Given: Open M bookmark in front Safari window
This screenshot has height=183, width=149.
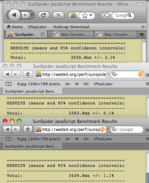Looking at the screenshot, I should (x=77, y=139).
